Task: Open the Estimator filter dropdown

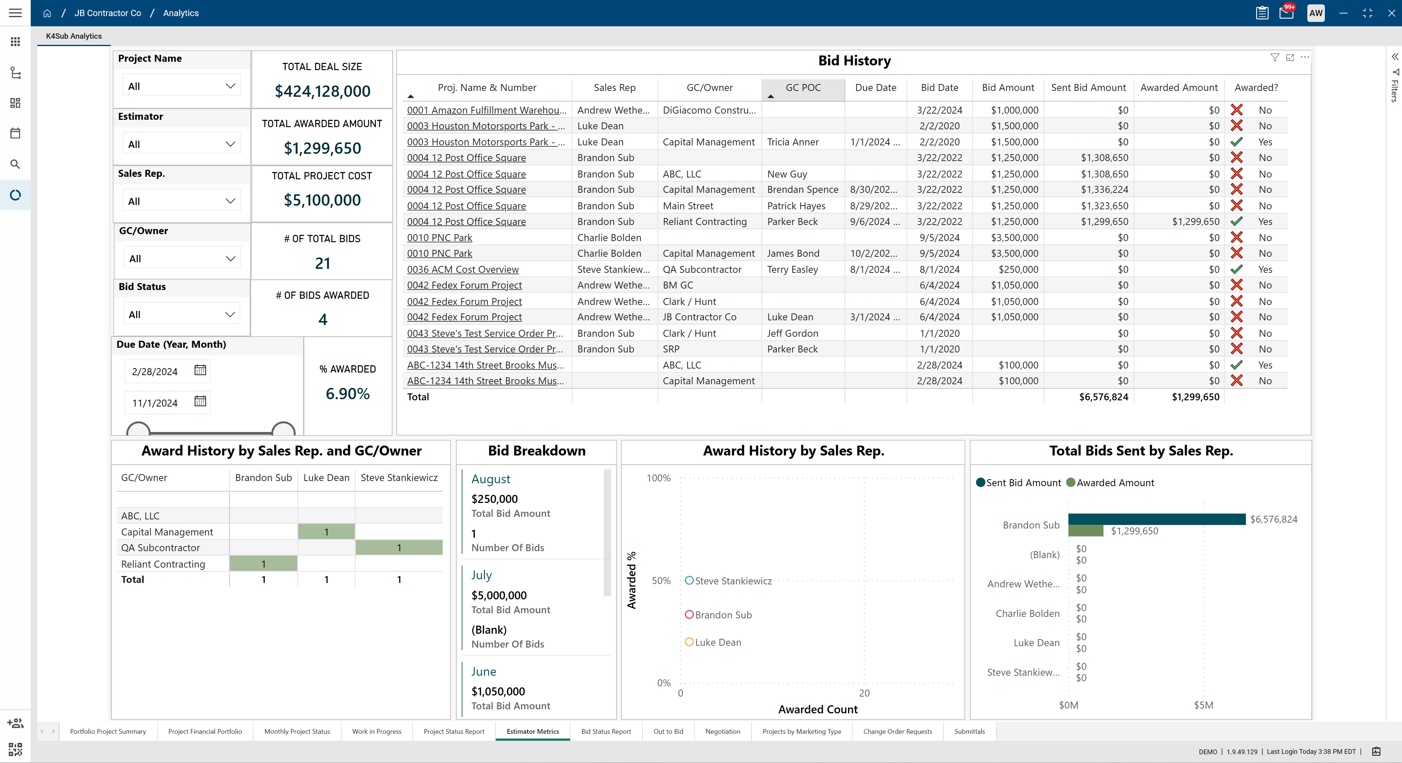Action: (181, 144)
